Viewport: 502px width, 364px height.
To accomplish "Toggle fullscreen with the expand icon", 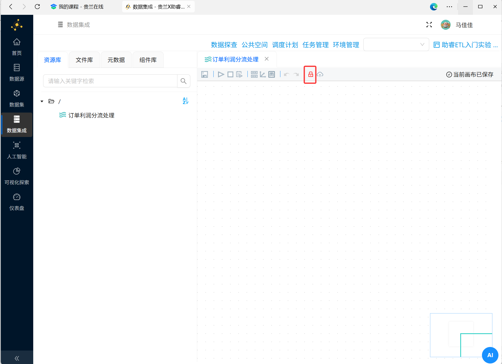I will pos(429,25).
